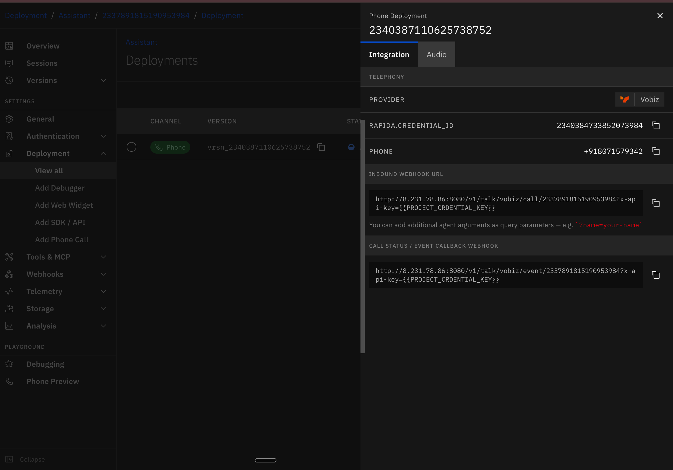Select Add Phone Call option
673x470 pixels.
[58, 240]
